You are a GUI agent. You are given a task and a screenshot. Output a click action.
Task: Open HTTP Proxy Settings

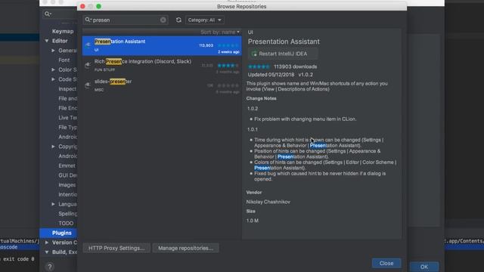click(x=116, y=249)
